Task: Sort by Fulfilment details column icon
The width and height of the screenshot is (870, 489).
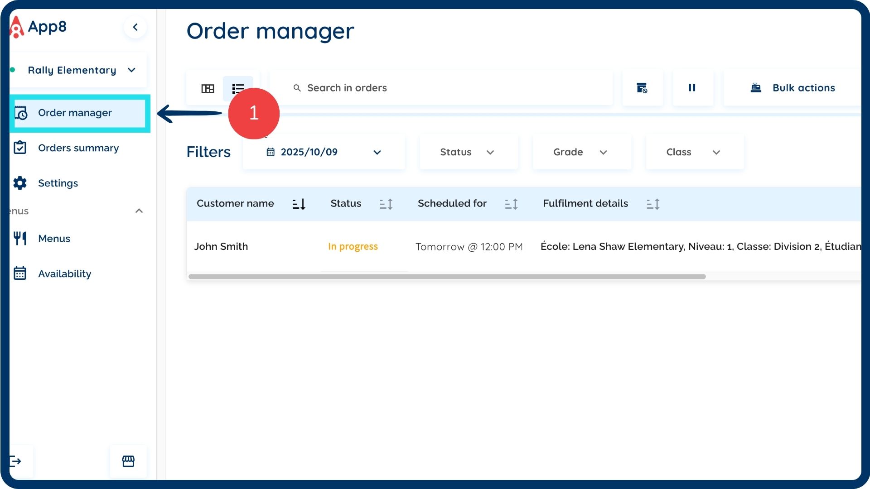Action: point(652,204)
